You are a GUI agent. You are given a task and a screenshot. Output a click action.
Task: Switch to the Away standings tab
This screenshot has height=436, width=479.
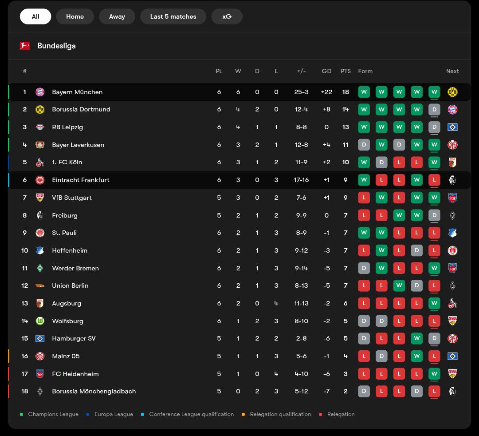[117, 16]
